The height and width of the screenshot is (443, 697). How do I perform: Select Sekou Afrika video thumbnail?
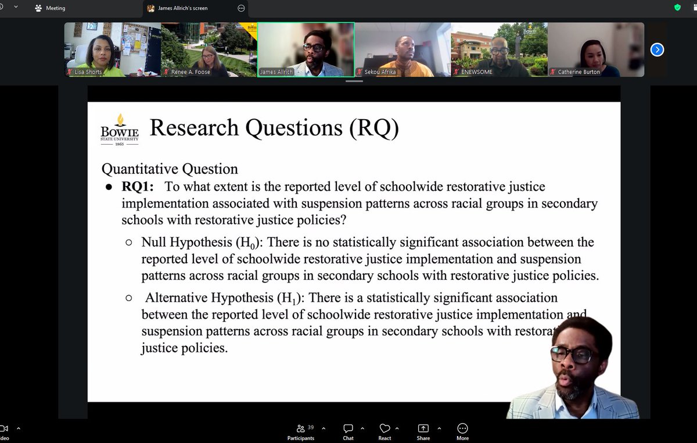coord(403,49)
